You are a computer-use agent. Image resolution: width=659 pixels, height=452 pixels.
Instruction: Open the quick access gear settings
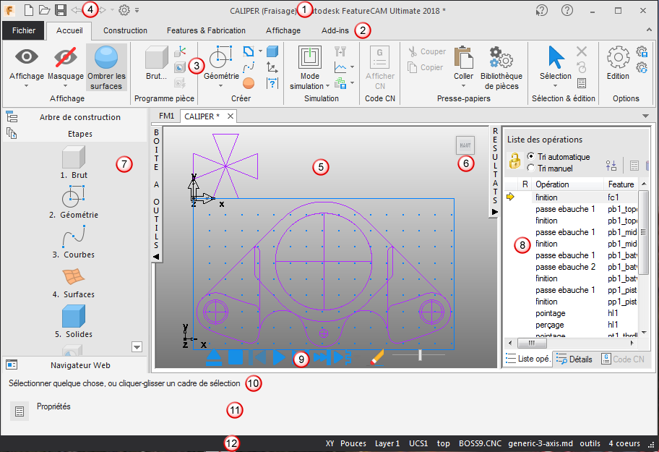(124, 10)
